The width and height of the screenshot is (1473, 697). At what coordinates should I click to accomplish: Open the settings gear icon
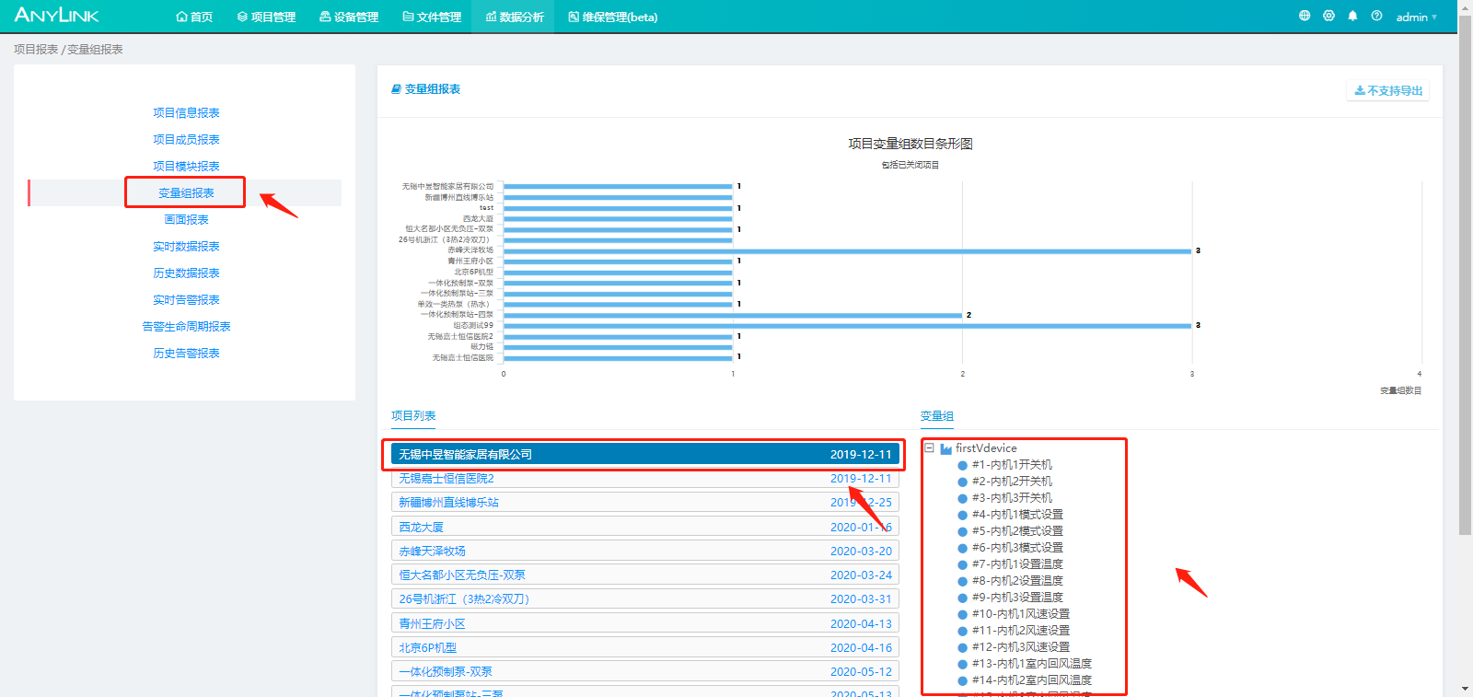(x=1328, y=16)
